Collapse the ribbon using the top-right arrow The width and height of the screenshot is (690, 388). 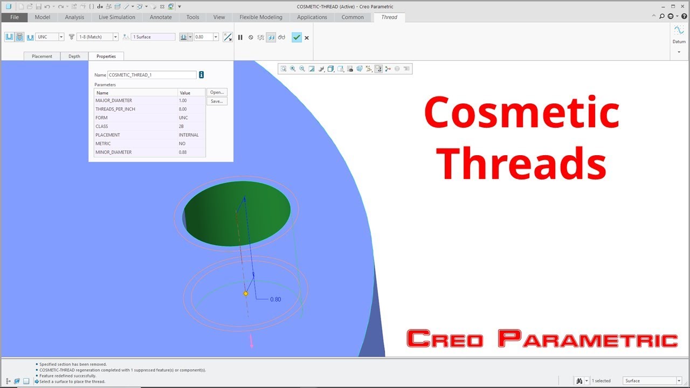point(654,17)
